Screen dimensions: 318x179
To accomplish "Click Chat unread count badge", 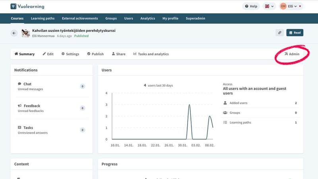I will click(x=82, y=86).
